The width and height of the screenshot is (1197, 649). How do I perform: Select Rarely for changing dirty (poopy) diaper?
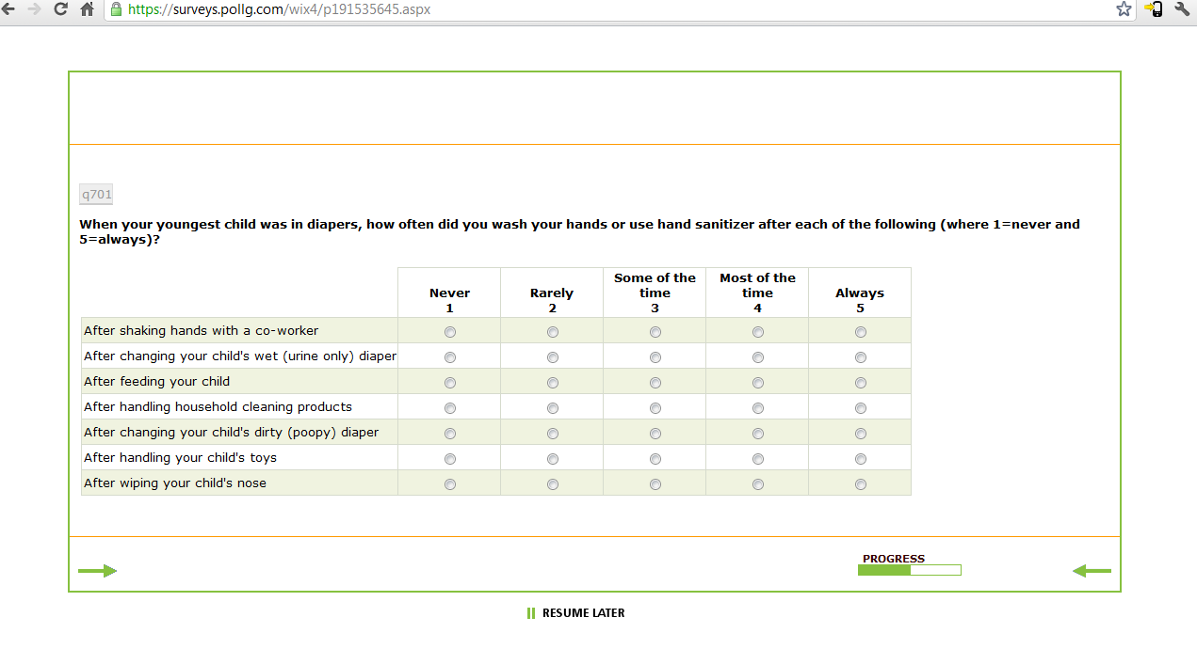(552, 434)
